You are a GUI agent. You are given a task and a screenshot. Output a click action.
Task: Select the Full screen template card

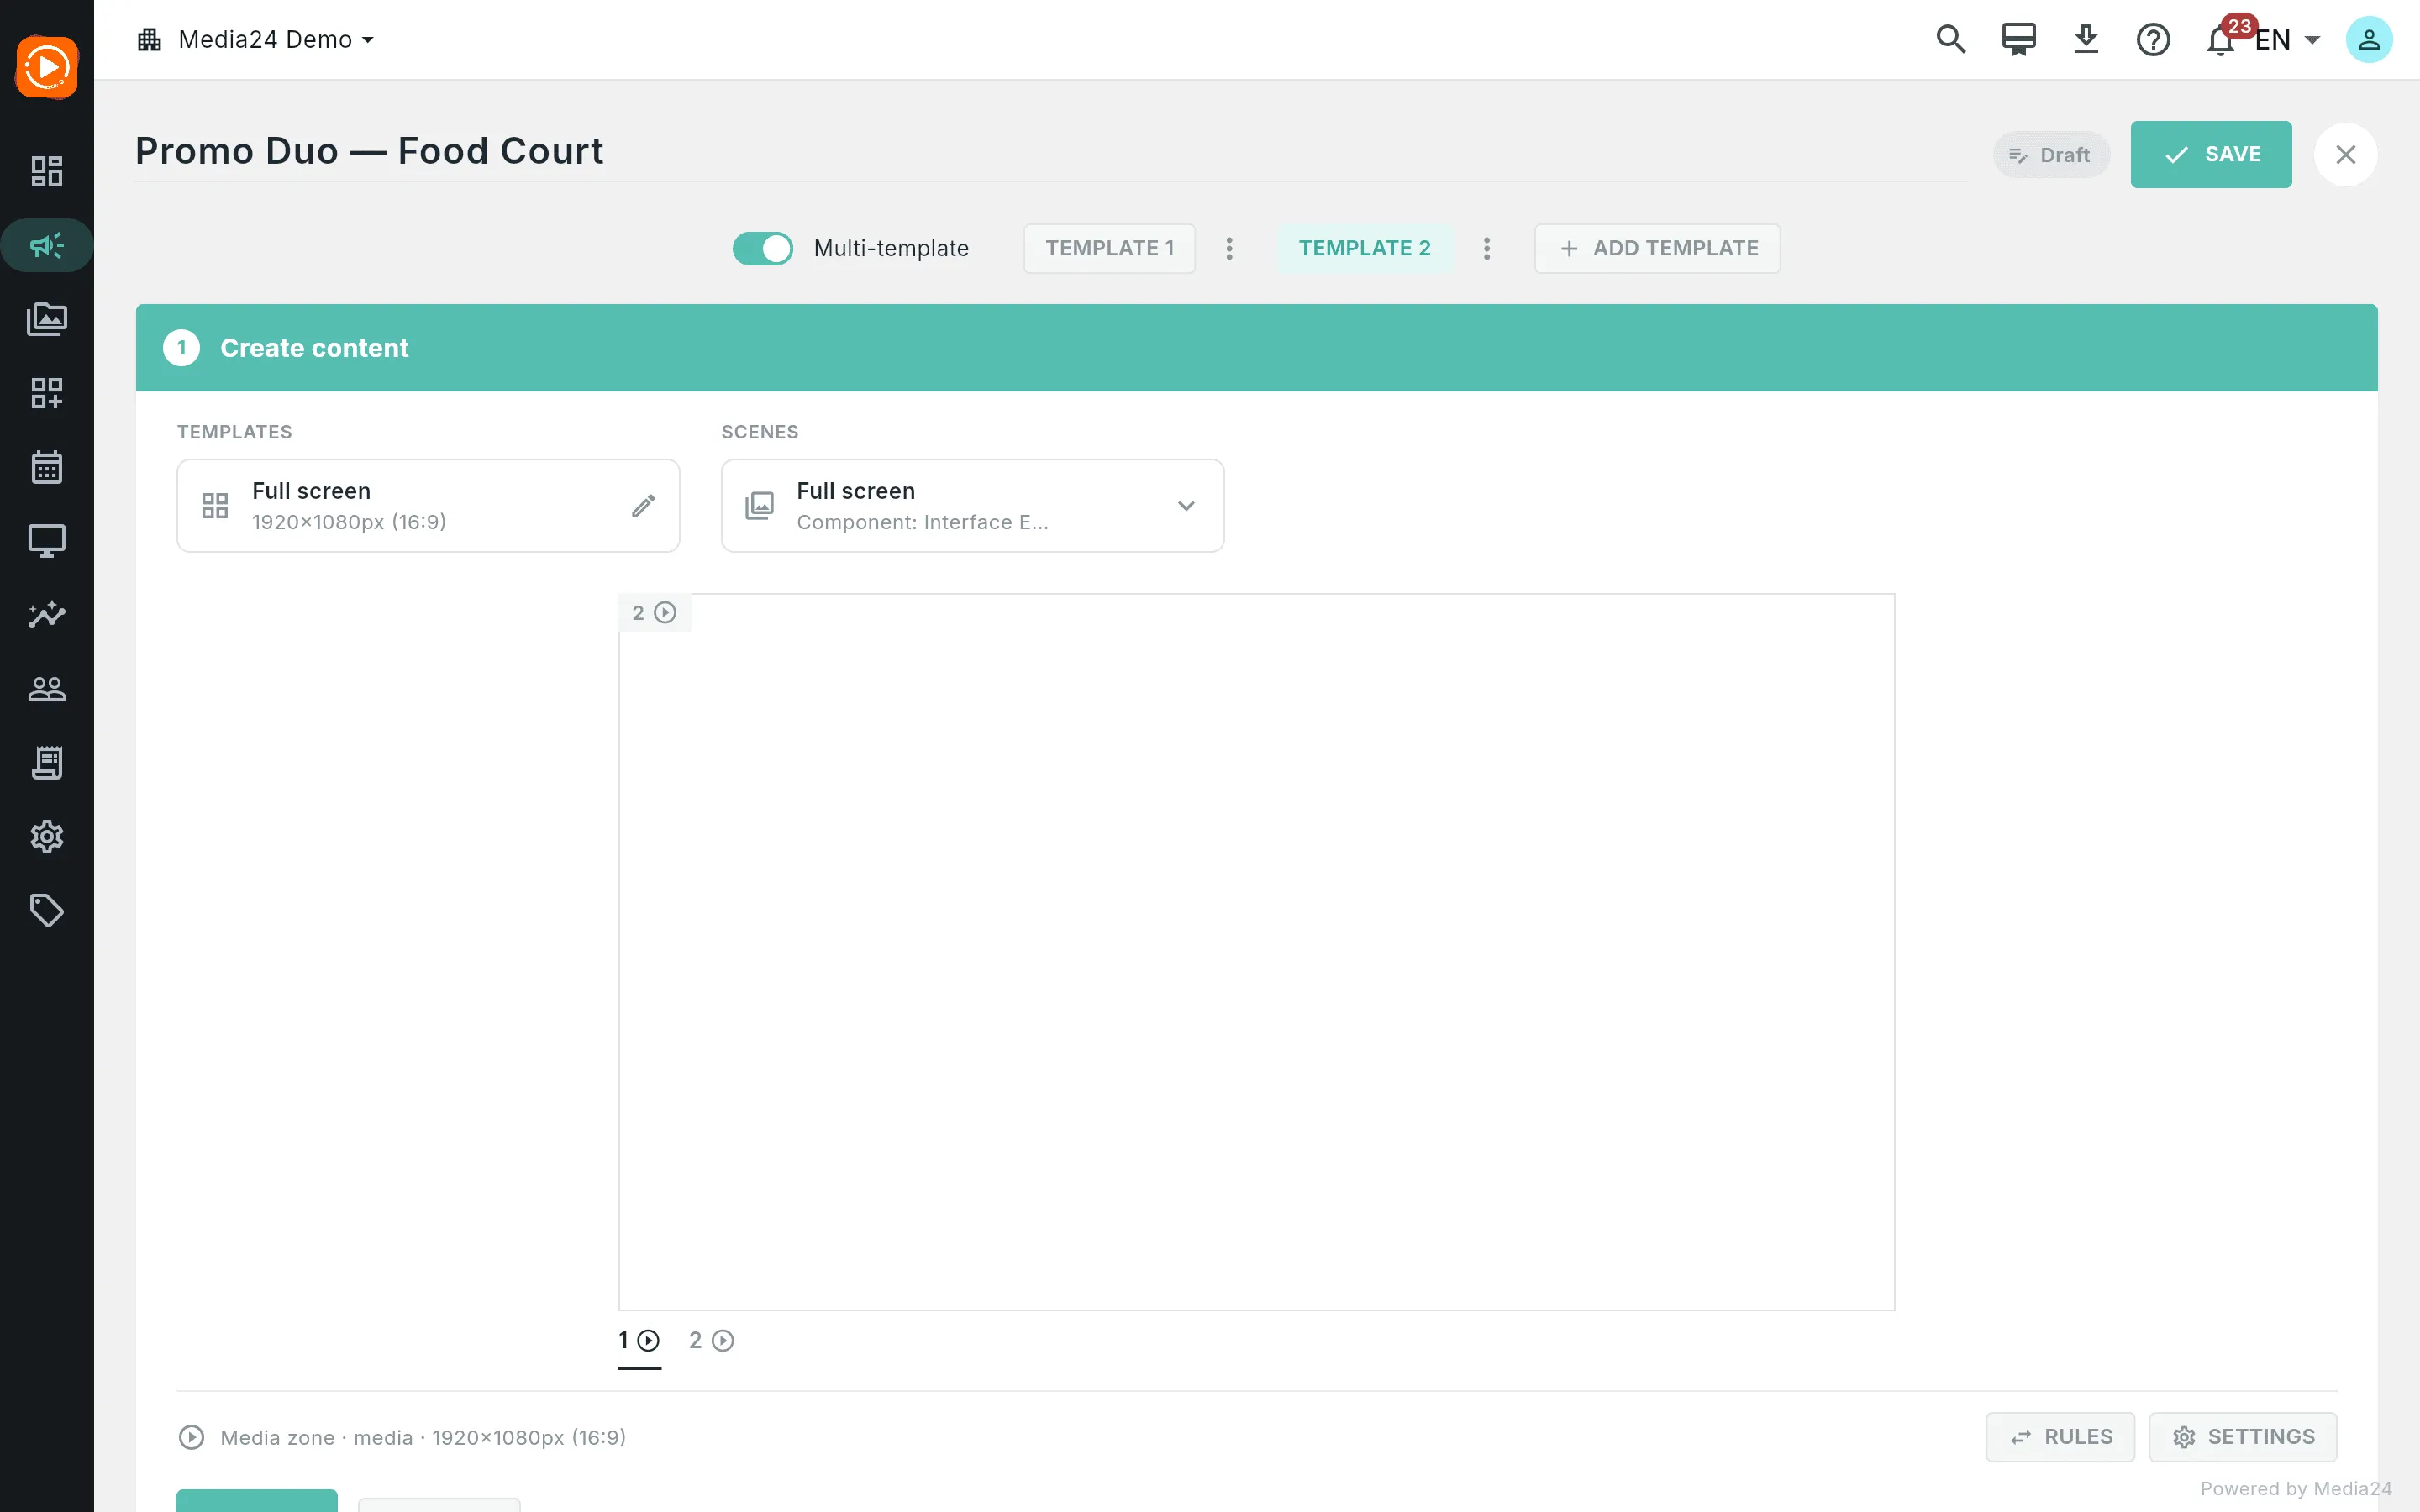pos(428,506)
